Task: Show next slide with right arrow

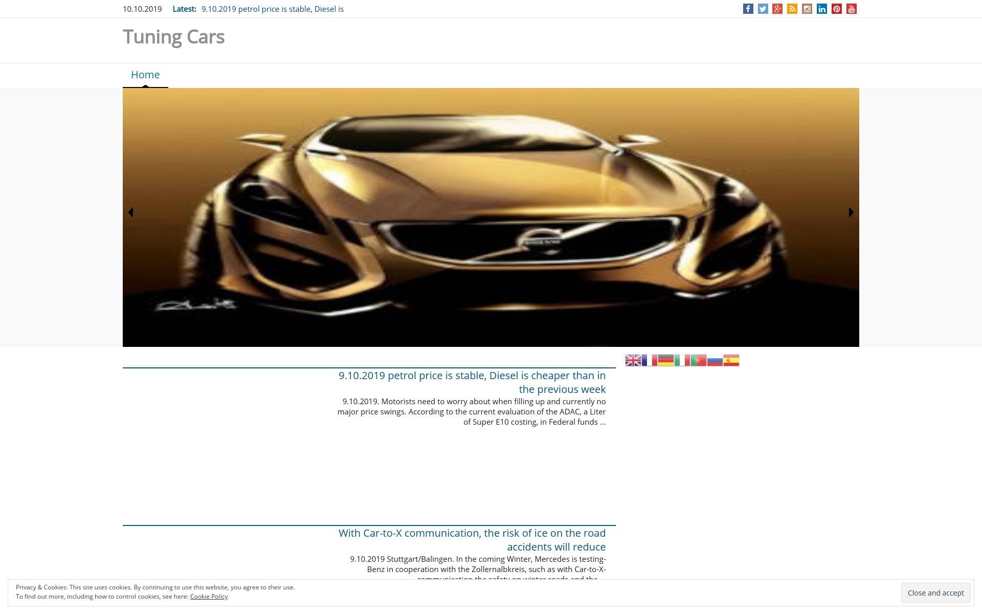Action: coord(851,212)
